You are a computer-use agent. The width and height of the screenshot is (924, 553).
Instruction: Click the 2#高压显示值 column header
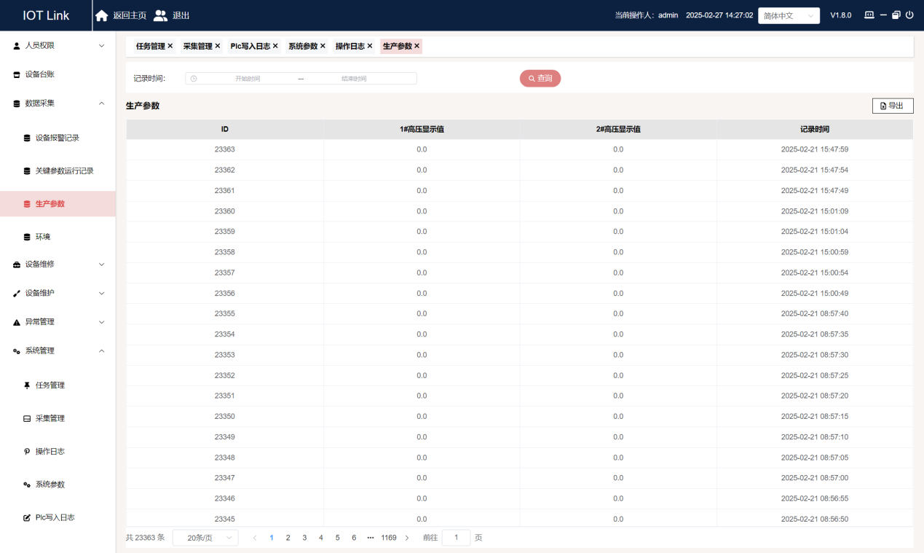pyautogui.click(x=618, y=129)
